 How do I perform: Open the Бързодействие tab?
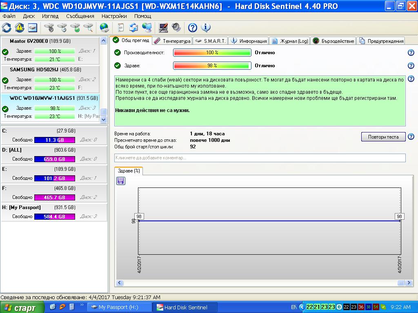click(x=333, y=41)
